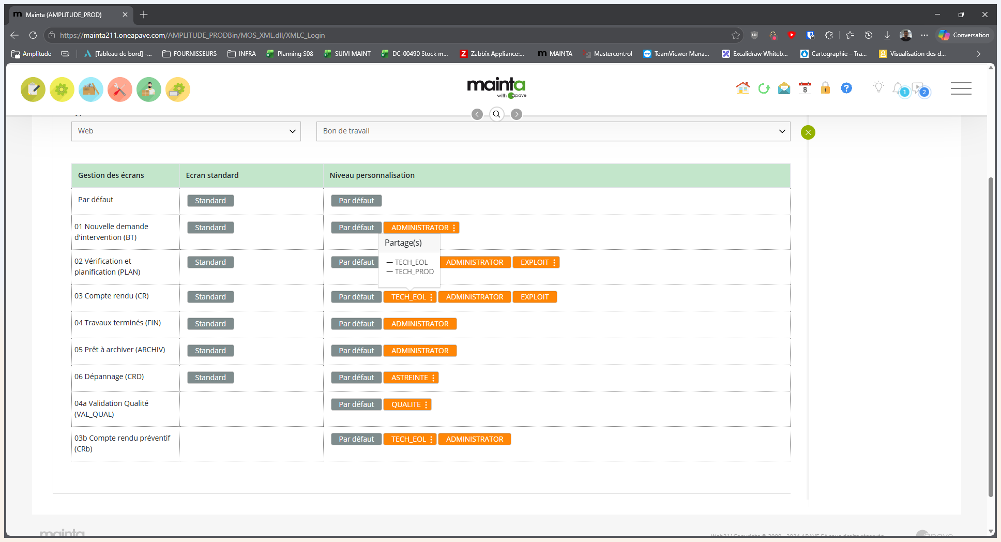Click ADMINISTRATOR tag in 04 Travaux terminés row
This screenshot has width=1001, height=542.
pos(420,324)
